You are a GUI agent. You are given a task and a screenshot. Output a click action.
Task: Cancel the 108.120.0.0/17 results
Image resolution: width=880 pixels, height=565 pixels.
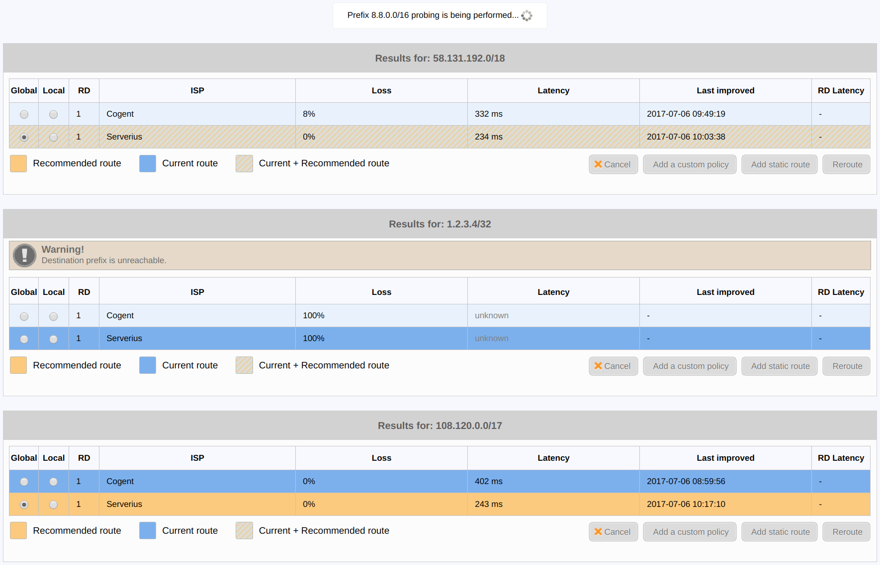click(613, 532)
